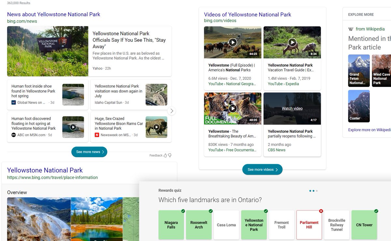Select Roosevelt Arch quiz answer
Viewport: 391px width, 241px height.
199,225
